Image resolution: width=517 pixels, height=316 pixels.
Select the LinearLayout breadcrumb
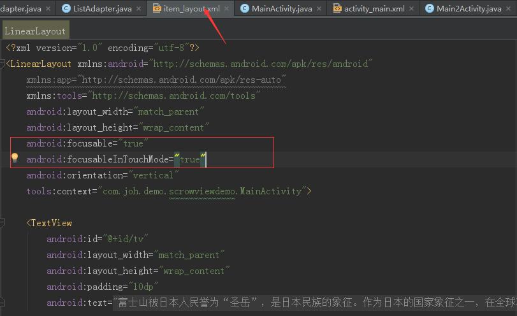(36, 31)
